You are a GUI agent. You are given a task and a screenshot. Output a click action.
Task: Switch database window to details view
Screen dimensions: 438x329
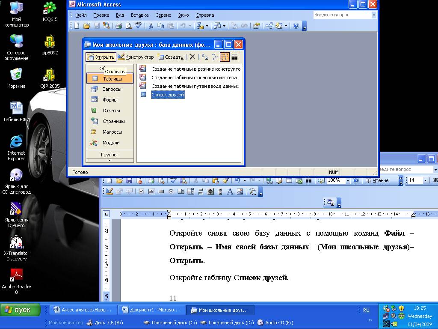[234, 57]
